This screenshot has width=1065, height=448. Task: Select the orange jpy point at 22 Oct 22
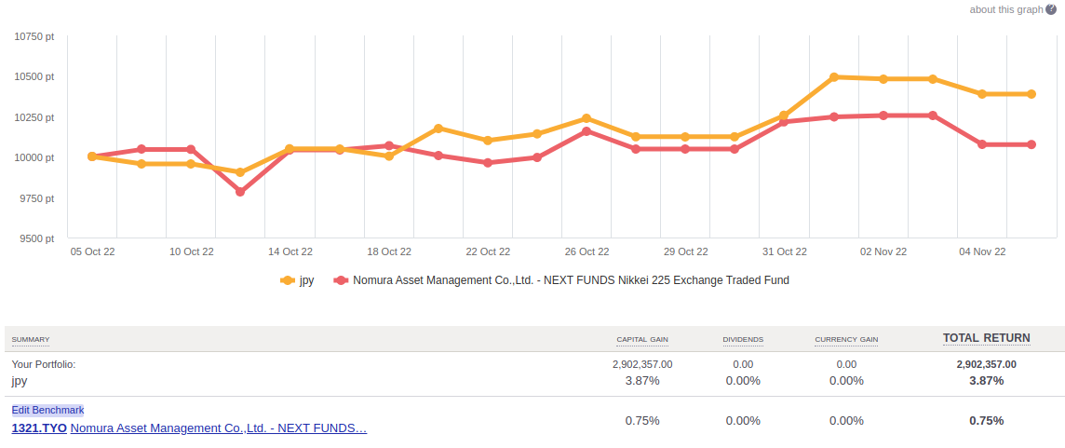click(488, 141)
